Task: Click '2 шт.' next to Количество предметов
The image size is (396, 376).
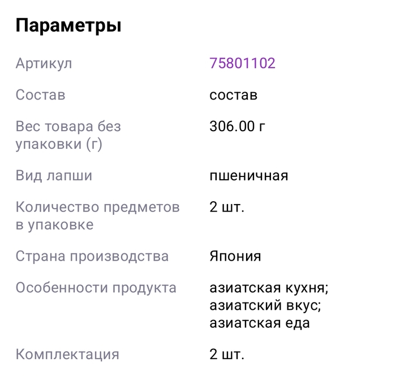Action: click(x=227, y=208)
